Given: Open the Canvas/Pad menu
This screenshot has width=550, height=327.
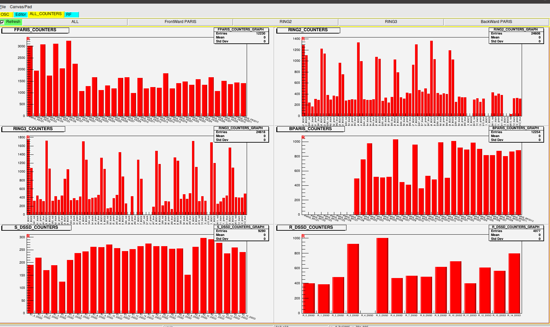Looking at the screenshot, I should click(21, 7).
